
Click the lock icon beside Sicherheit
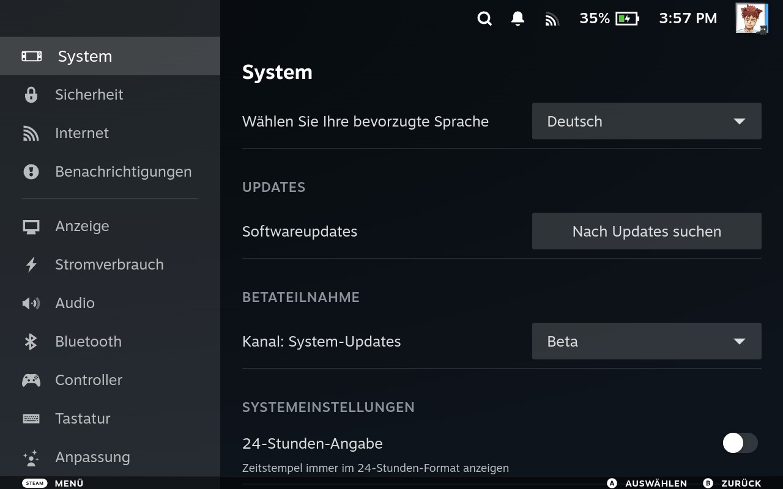coord(31,95)
